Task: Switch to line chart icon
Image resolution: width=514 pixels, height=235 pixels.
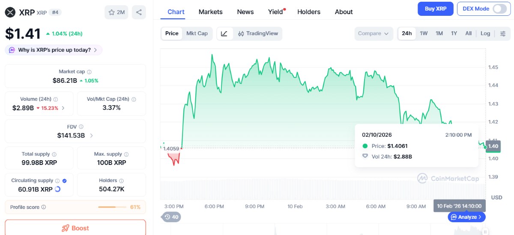Action: tap(225, 33)
